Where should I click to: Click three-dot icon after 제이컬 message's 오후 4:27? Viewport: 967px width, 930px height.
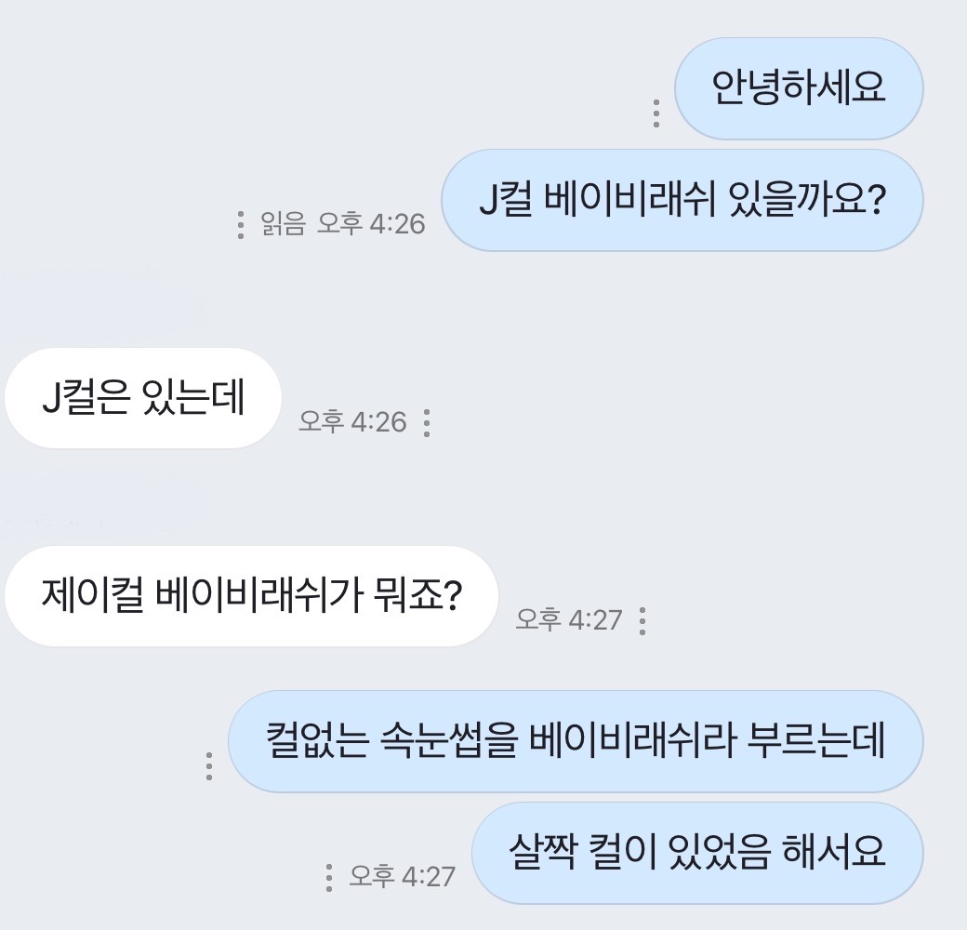tap(642, 620)
